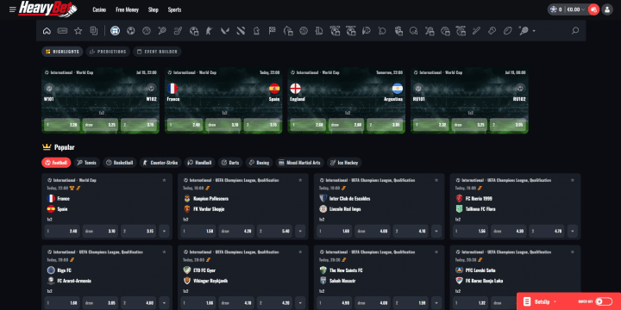The height and width of the screenshot is (310, 621).
Task: Switch to the Predictions tab
Action: point(108,52)
